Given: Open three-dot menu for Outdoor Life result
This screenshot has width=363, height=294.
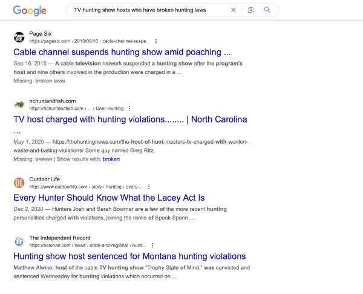Looking at the screenshot, I should tap(149, 187).
